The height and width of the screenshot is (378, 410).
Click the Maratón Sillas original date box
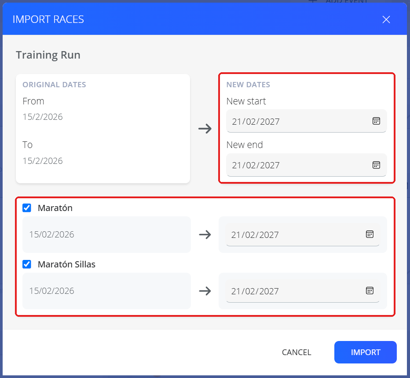107,291
